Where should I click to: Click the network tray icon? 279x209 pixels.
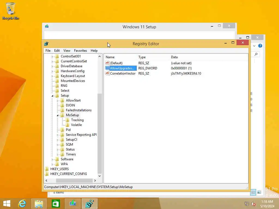[247, 204]
